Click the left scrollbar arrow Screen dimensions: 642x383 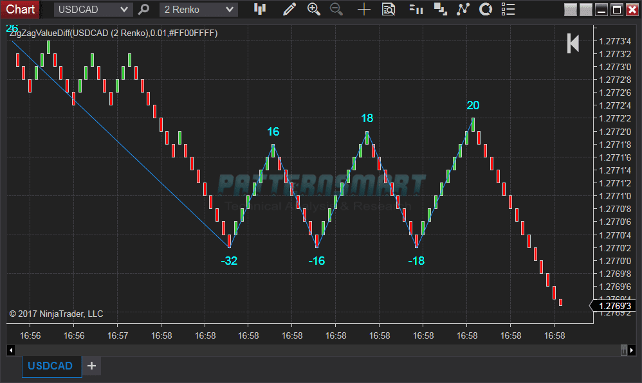tap(10, 350)
